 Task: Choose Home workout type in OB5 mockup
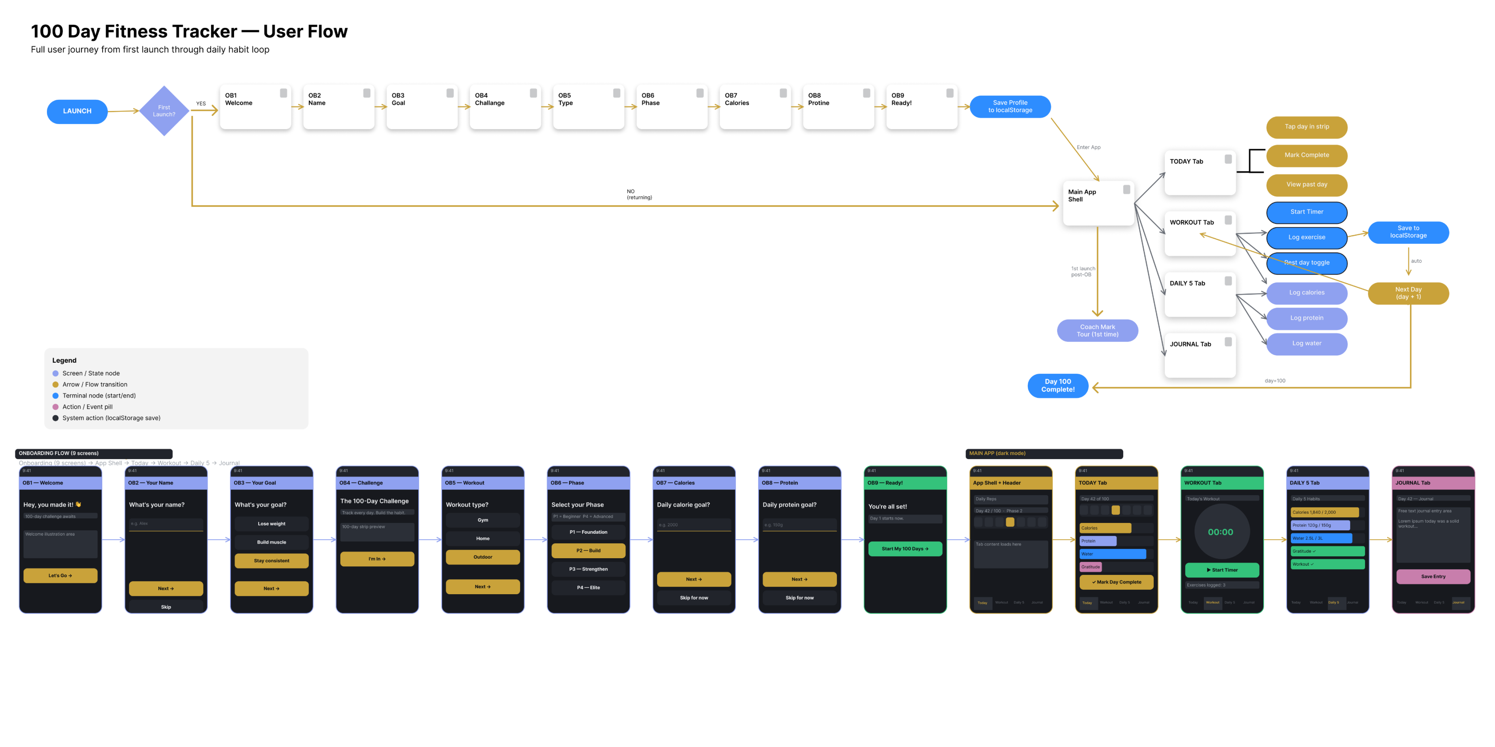point(483,539)
